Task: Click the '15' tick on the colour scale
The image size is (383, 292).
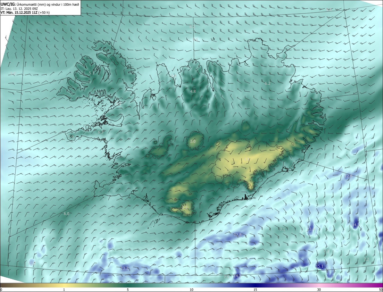Action: click(255, 290)
